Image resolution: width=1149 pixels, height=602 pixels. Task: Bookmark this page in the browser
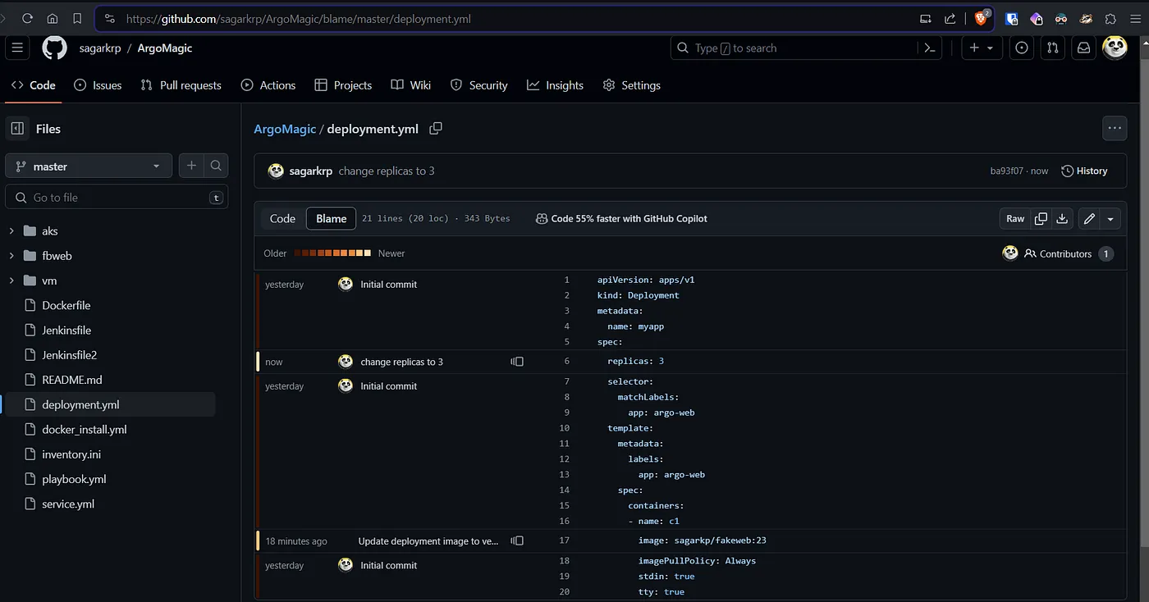[77, 18]
